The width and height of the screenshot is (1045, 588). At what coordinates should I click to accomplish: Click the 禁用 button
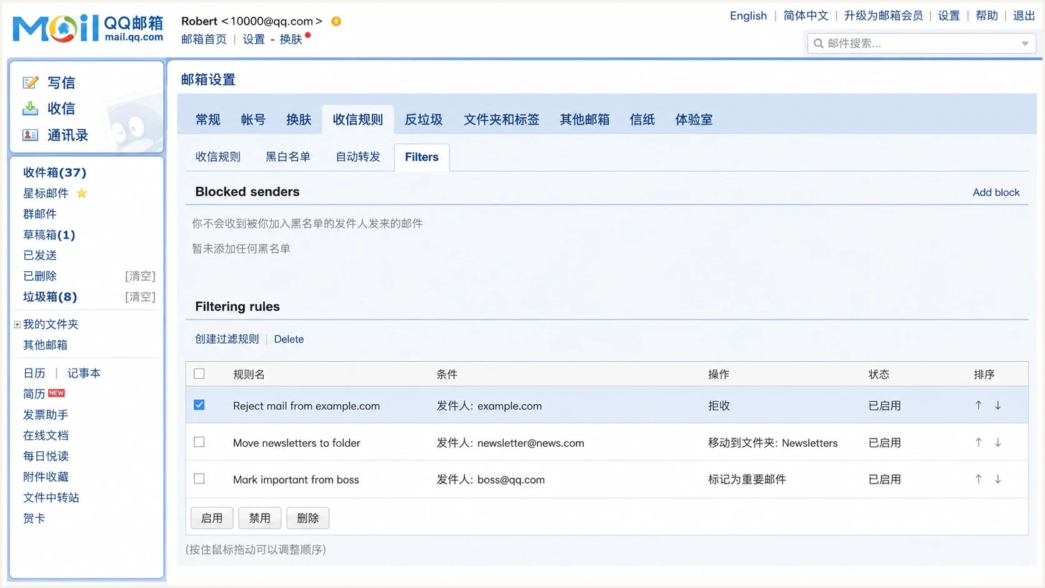(x=260, y=518)
